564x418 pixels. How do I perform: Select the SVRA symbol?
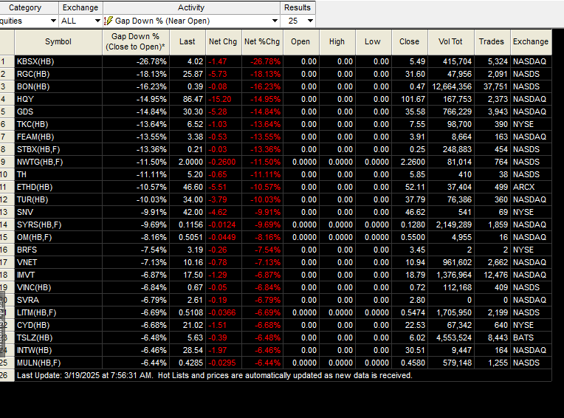[x=28, y=300]
